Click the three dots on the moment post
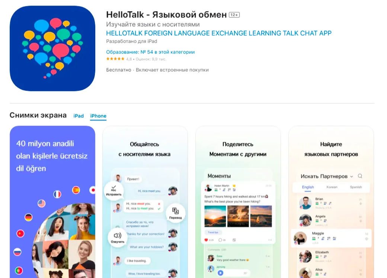Viewport: 387px width, 278px height. 270,240
